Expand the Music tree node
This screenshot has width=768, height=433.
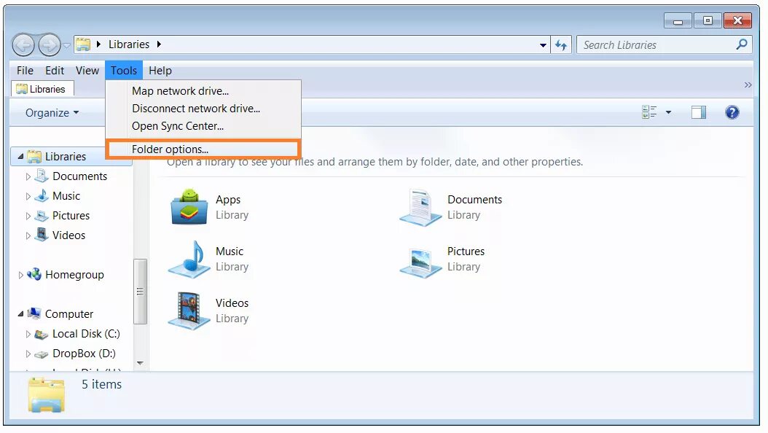(x=28, y=196)
